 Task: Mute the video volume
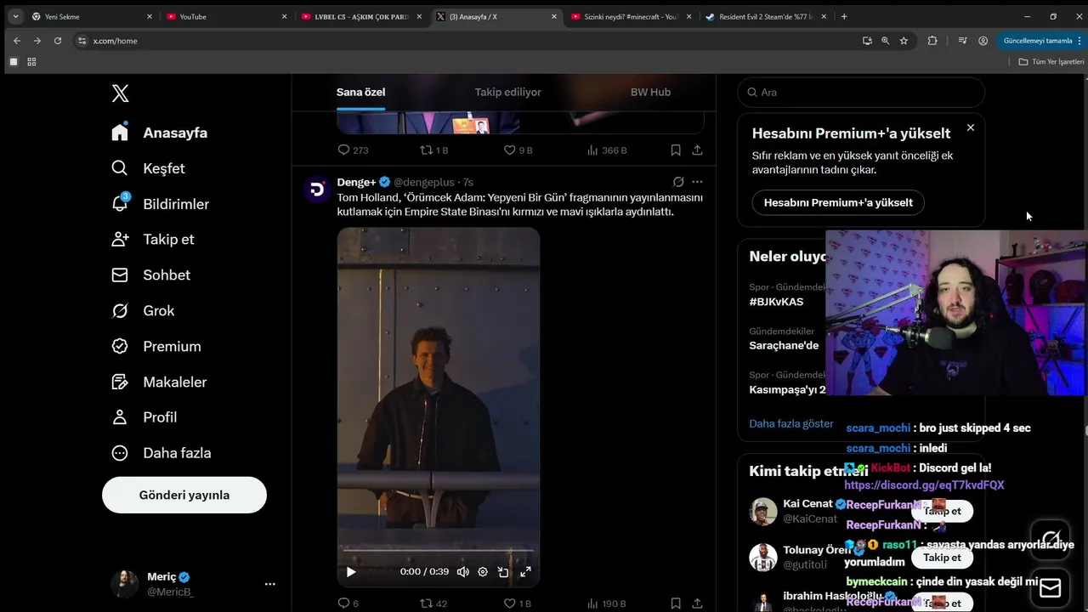coord(462,572)
